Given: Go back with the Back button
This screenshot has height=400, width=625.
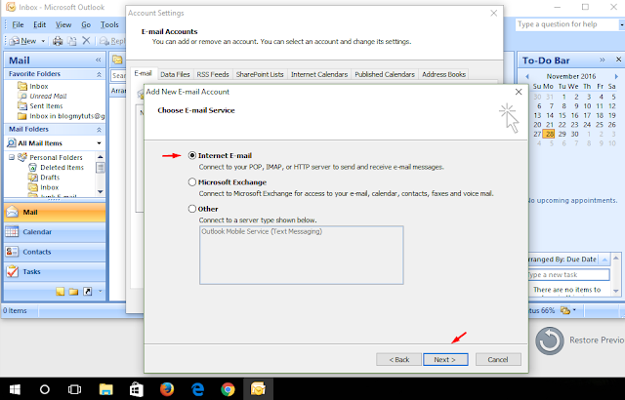Looking at the screenshot, I should pyautogui.click(x=398, y=359).
